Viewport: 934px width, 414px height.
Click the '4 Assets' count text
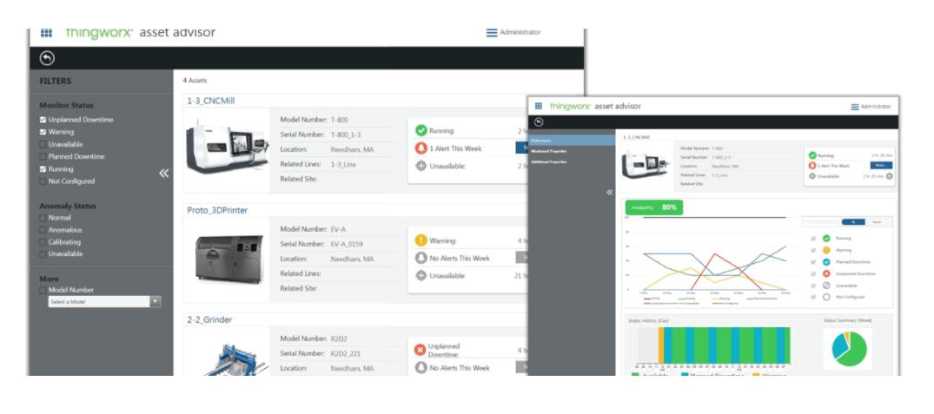click(x=195, y=81)
